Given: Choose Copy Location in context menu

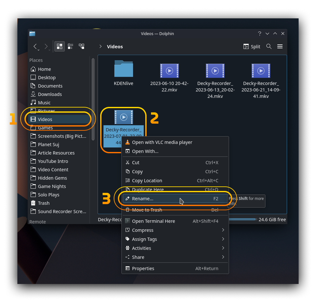Looking at the screenshot, I should click(x=175, y=181).
